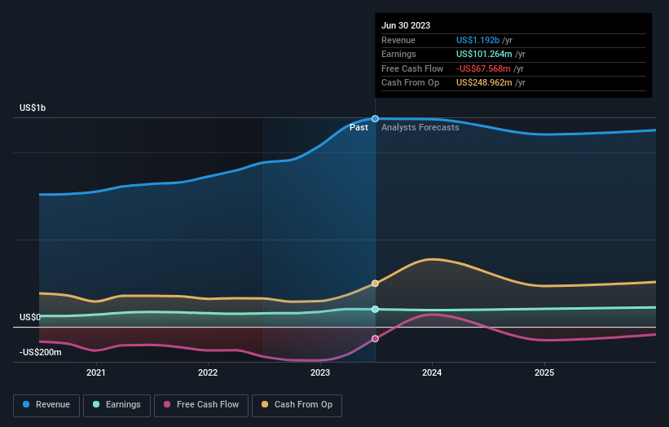Toggle the Revenue legend button
Viewport: 669px width, 427px height.
click(46, 405)
